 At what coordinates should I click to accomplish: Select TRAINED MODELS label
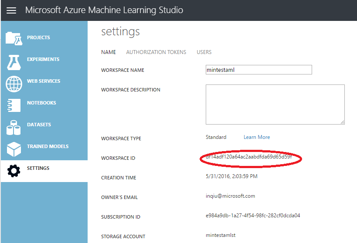48,146
